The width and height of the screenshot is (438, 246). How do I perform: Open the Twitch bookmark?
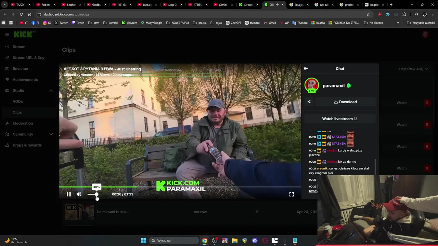pos(78,23)
